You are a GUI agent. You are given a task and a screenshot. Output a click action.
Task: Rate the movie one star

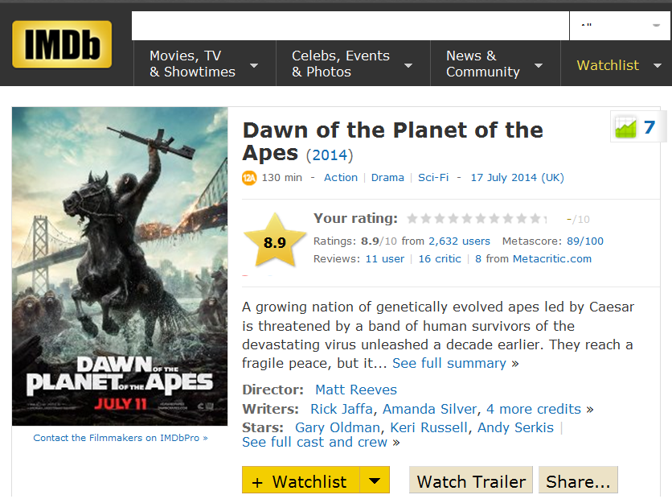(412, 219)
